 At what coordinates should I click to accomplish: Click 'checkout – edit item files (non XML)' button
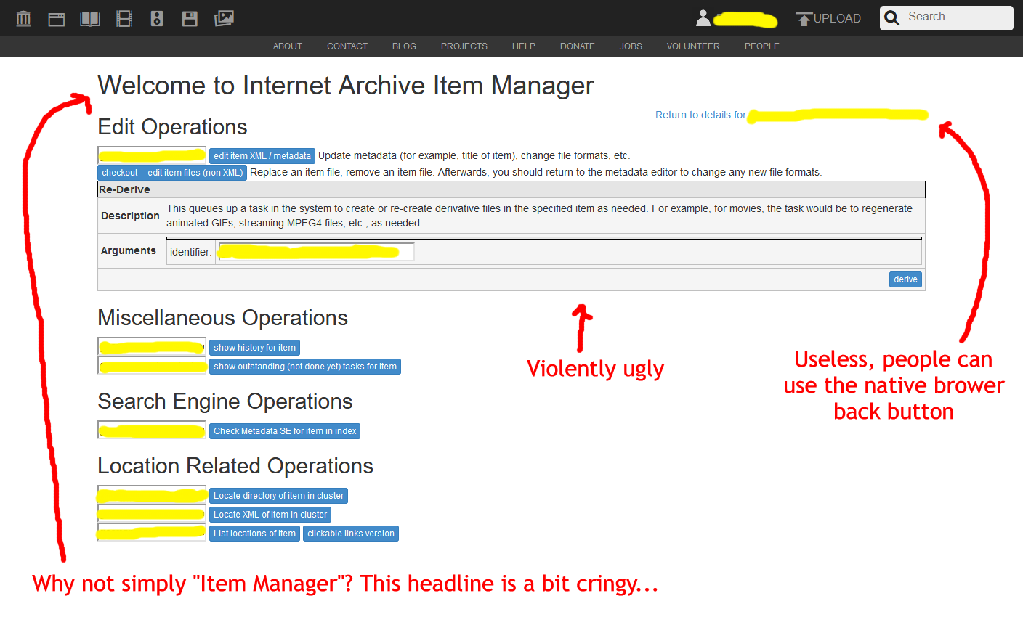tap(172, 173)
